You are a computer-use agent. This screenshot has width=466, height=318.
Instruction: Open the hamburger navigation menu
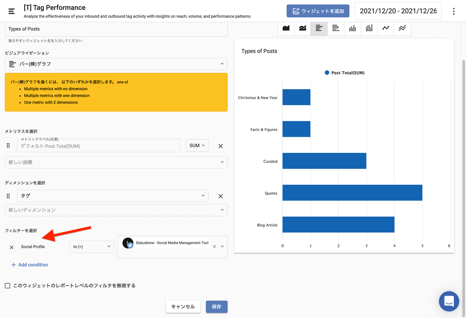point(12,11)
